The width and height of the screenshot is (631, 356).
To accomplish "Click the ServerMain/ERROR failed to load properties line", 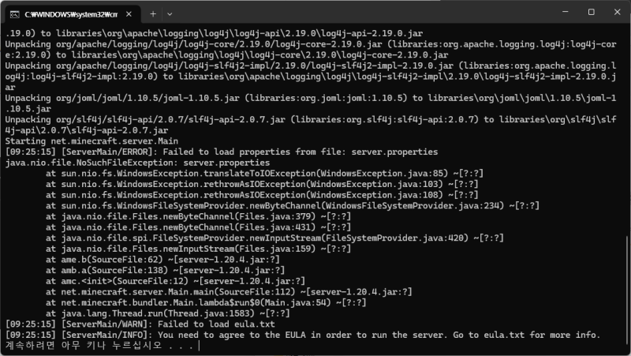I will click(x=222, y=152).
